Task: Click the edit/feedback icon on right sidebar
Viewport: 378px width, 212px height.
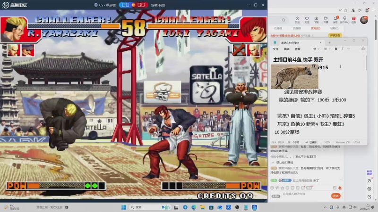Action: pyautogui.click(x=369, y=196)
